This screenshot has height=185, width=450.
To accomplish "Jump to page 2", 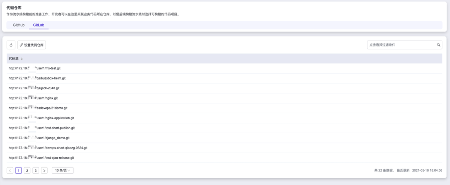I will click(x=27, y=171).
